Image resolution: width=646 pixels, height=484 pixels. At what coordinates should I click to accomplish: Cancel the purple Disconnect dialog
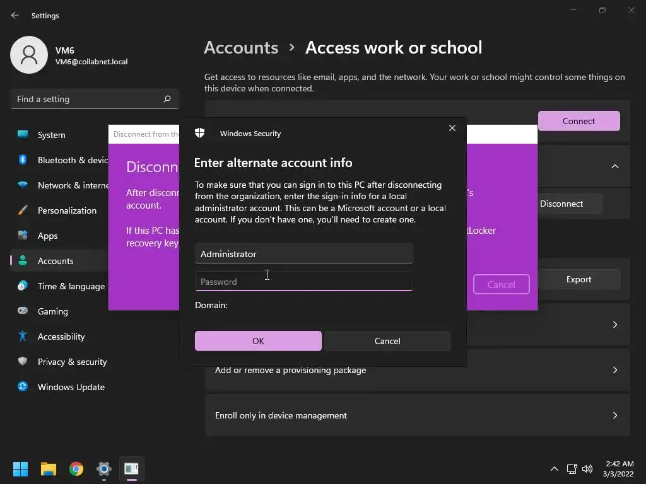[x=502, y=284]
